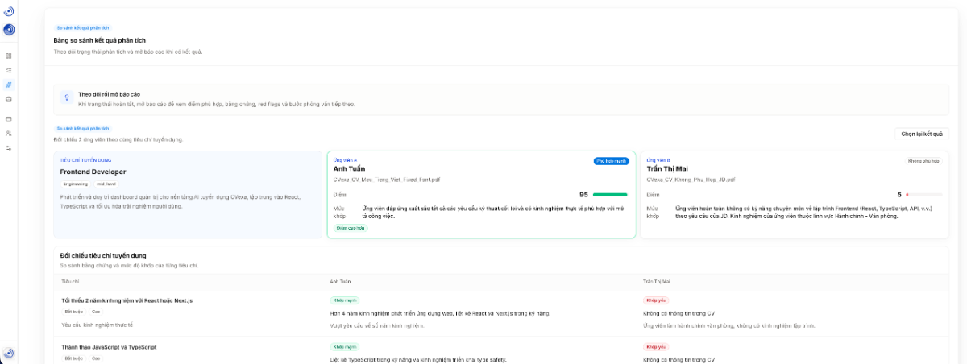967x364 pixels.
Task: Click file name CVexa_CV_Mau_Tieng_Viet_Fixed_Font.pdf
Action: tap(387, 180)
